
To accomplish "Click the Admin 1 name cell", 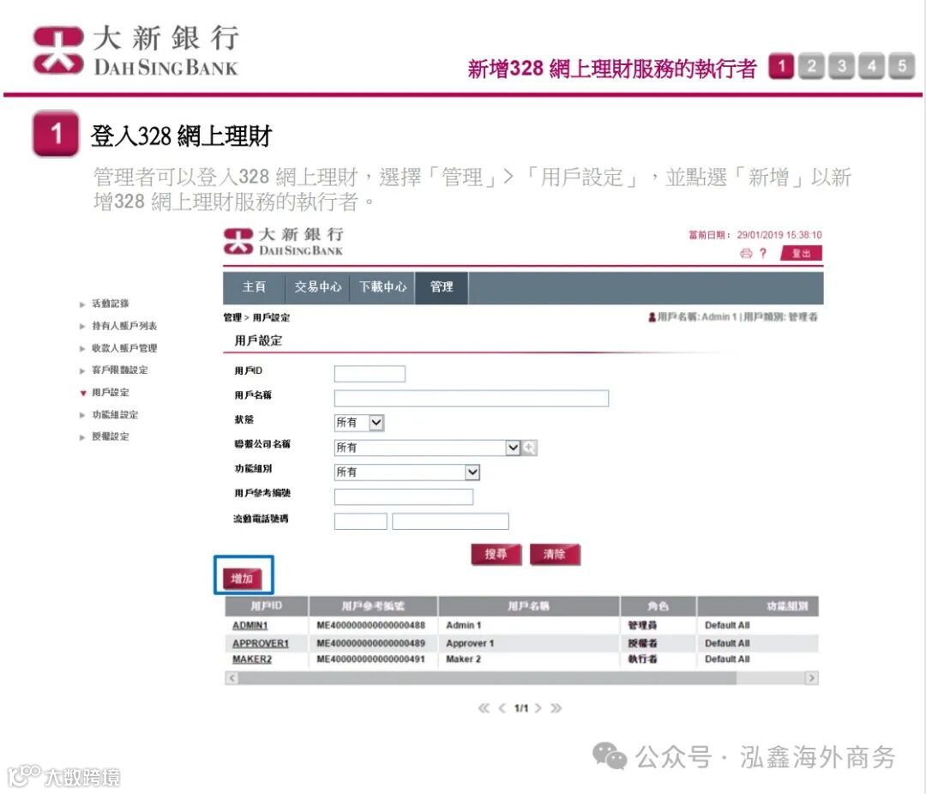I will (464, 626).
